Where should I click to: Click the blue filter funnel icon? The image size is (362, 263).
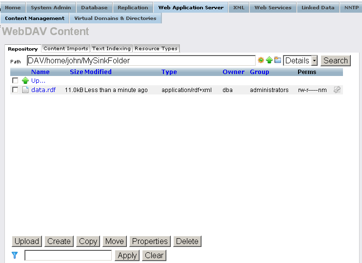click(x=15, y=255)
